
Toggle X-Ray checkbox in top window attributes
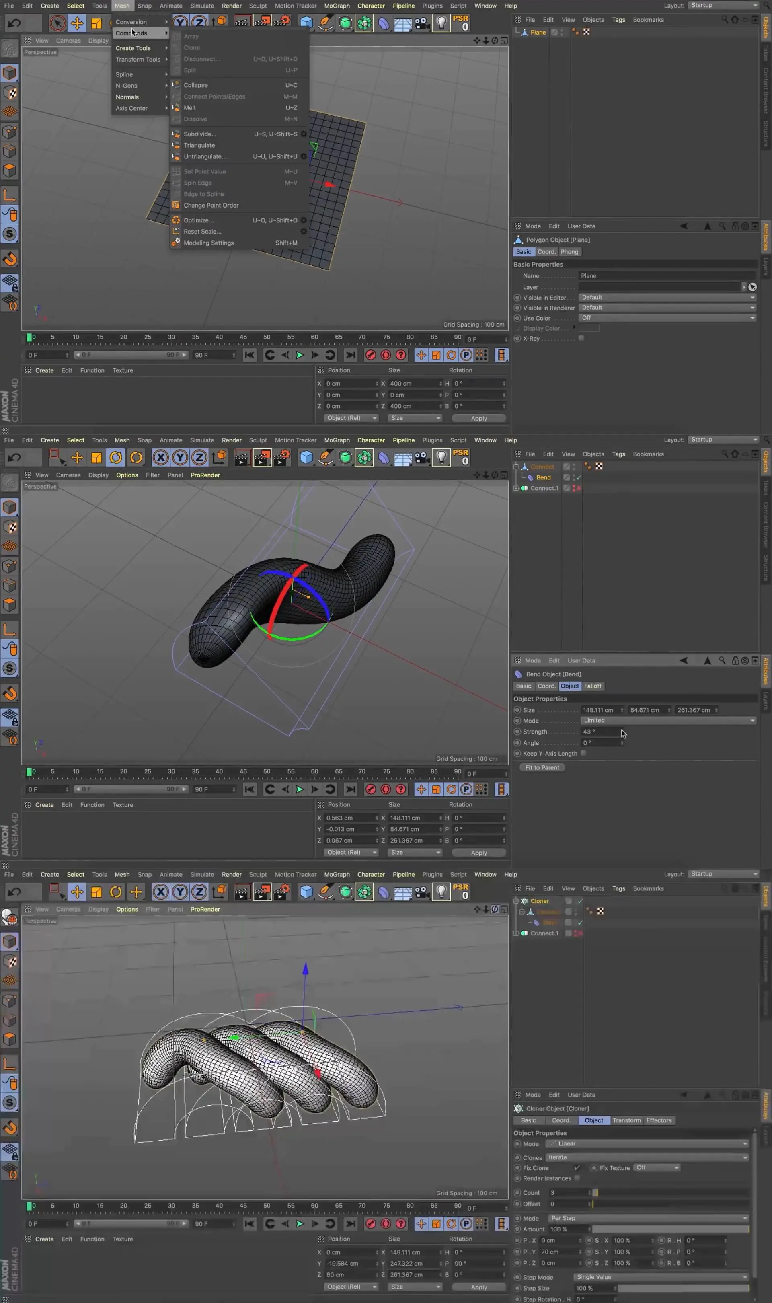click(x=581, y=338)
